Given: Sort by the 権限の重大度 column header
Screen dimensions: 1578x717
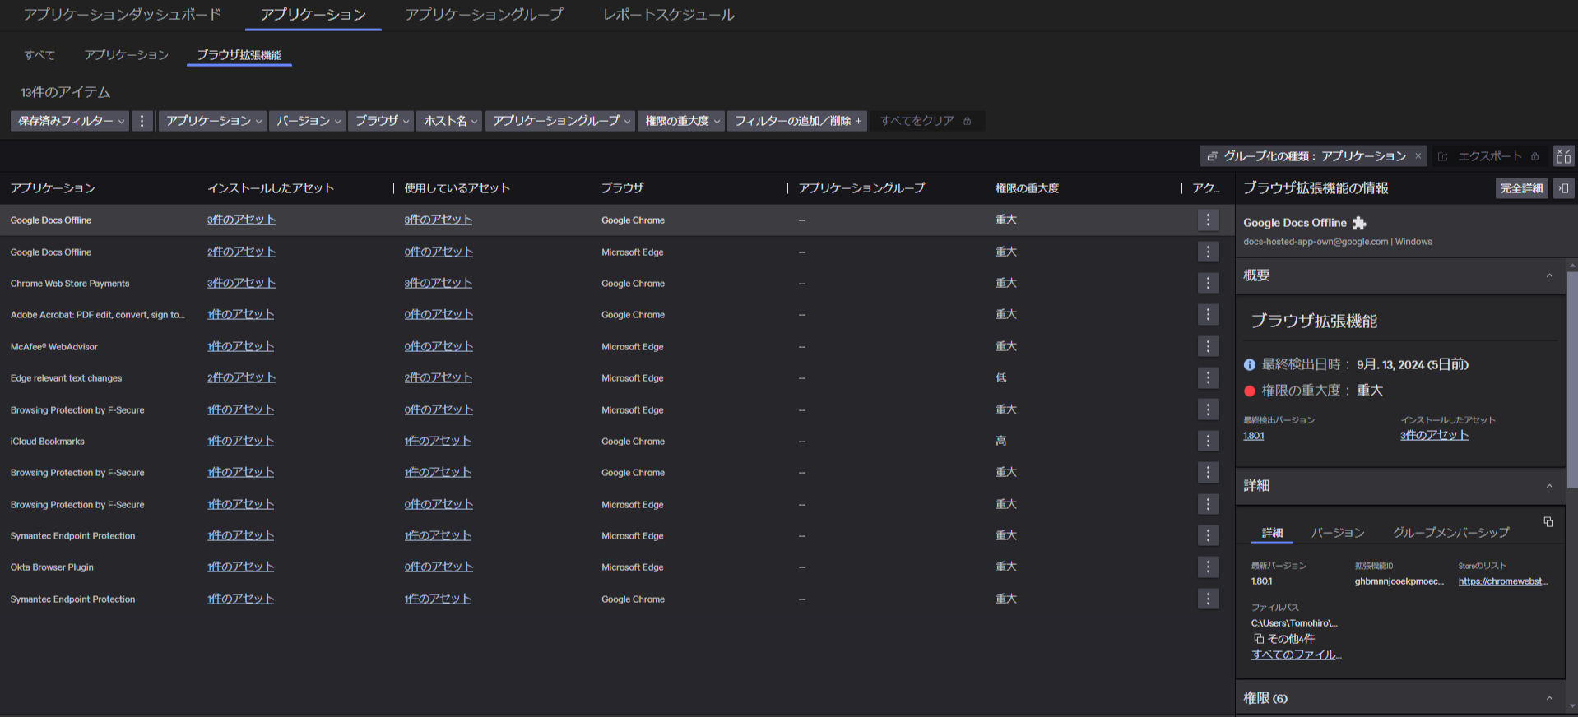Looking at the screenshot, I should point(1027,188).
